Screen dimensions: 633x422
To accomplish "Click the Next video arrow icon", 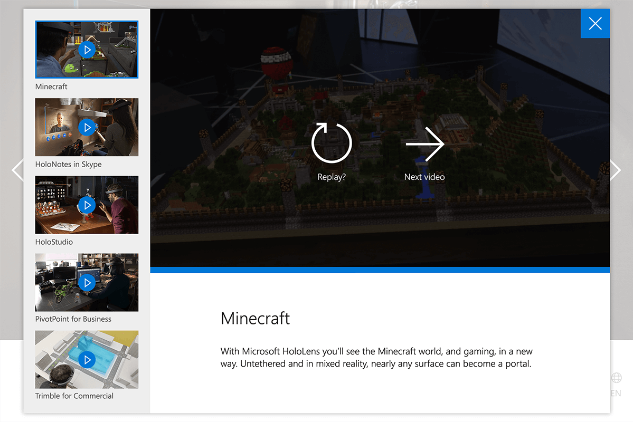I will 425,143.
